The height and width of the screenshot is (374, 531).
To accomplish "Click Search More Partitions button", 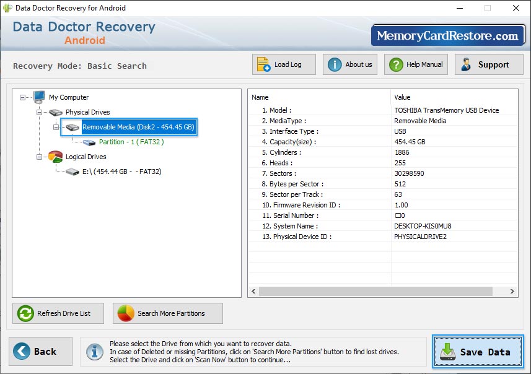I will pyautogui.click(x=168, y=313).
